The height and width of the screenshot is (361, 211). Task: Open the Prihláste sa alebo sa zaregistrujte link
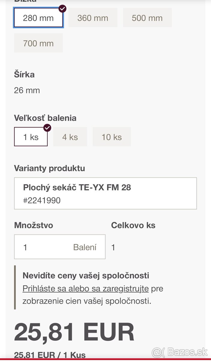click(x=85, y=288)
